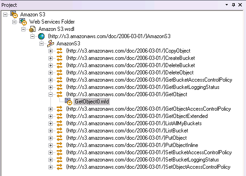This screenshot has width=246, height=176.
Task: Expand the GetBucketLoggingStatus operation
Action: [50, 87]
